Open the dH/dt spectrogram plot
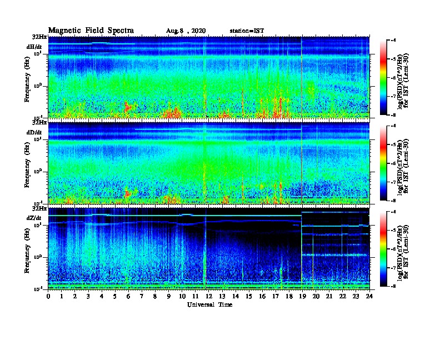 (209, 77)
